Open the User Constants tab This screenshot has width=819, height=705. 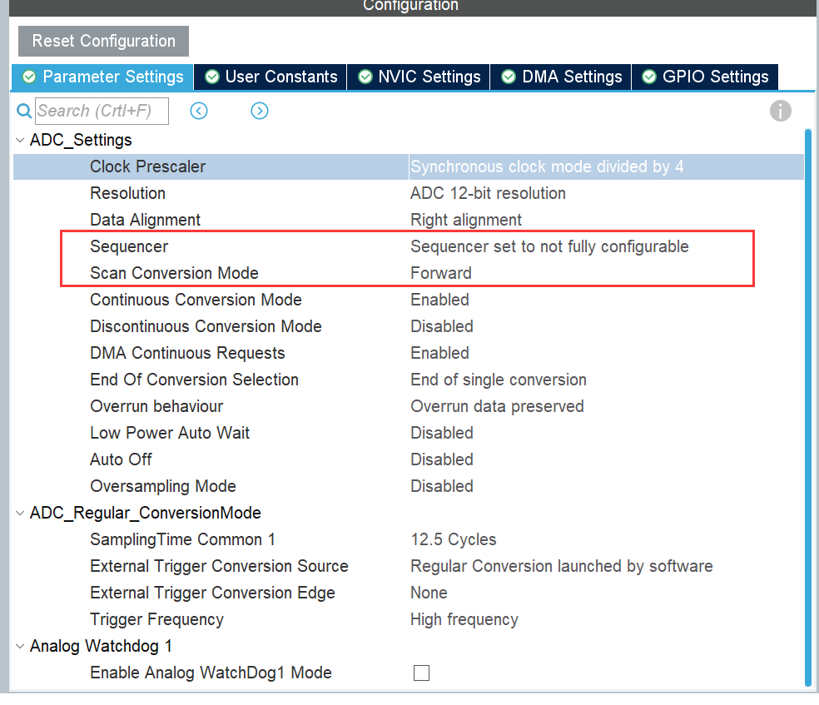pos(271,77)
